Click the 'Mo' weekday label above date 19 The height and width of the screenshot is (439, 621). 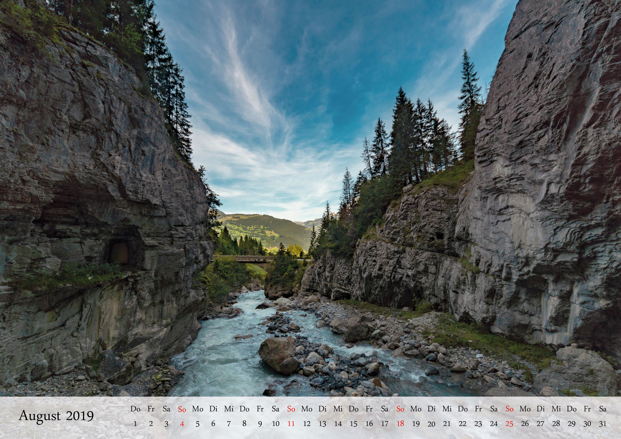tap(416, 409)
